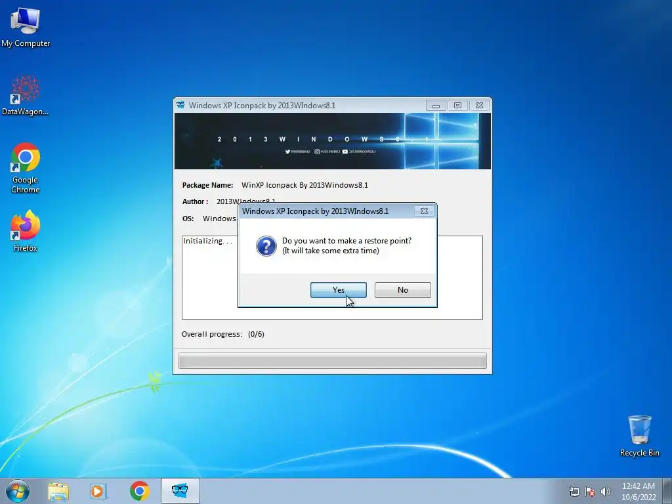Screen dimensions: 672x504
Task: Click the blue question mark icon
Action: [x=266, y=246]
